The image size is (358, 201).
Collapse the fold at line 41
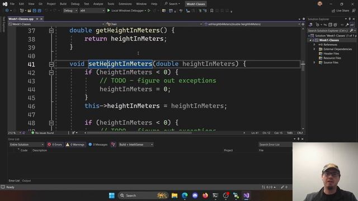pyautogui.click(x=51, y=64)
